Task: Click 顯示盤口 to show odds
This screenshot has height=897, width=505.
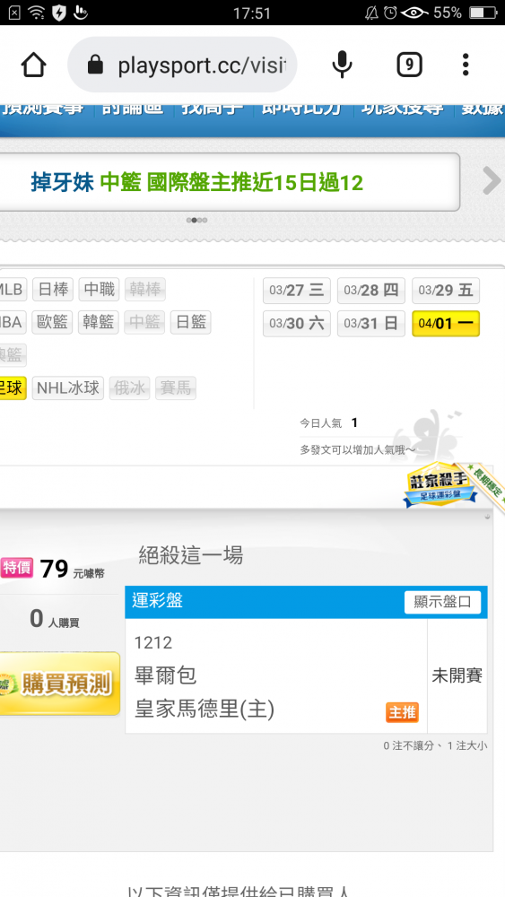Action: 443,602
